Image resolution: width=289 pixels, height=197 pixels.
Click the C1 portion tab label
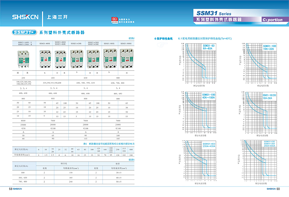click(272, 20)
